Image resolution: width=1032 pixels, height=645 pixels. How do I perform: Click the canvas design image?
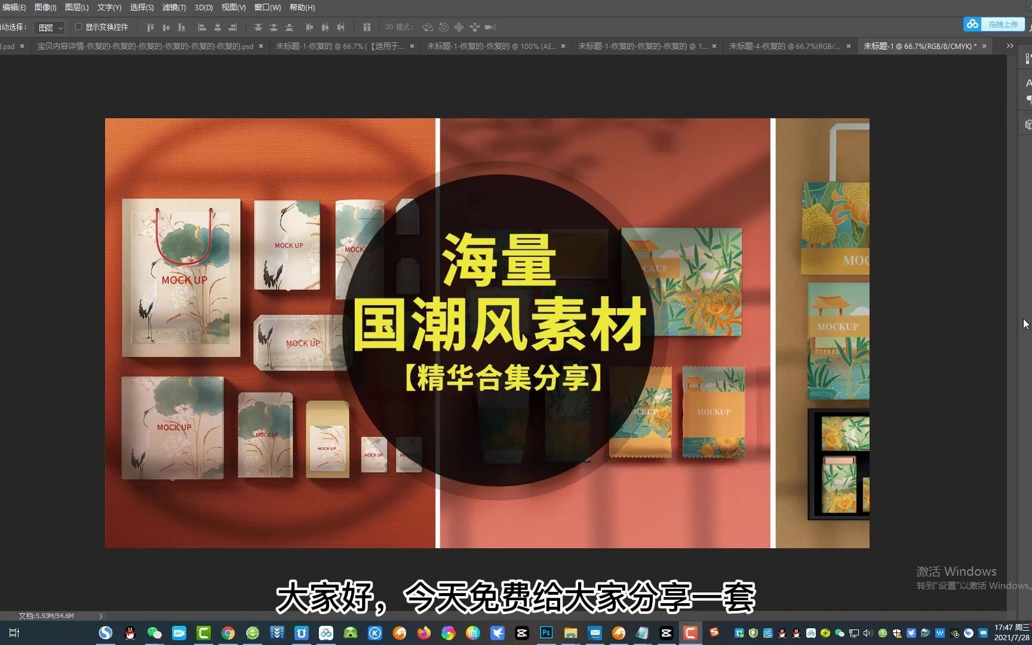pyautogui.click(x=487, y=333)
